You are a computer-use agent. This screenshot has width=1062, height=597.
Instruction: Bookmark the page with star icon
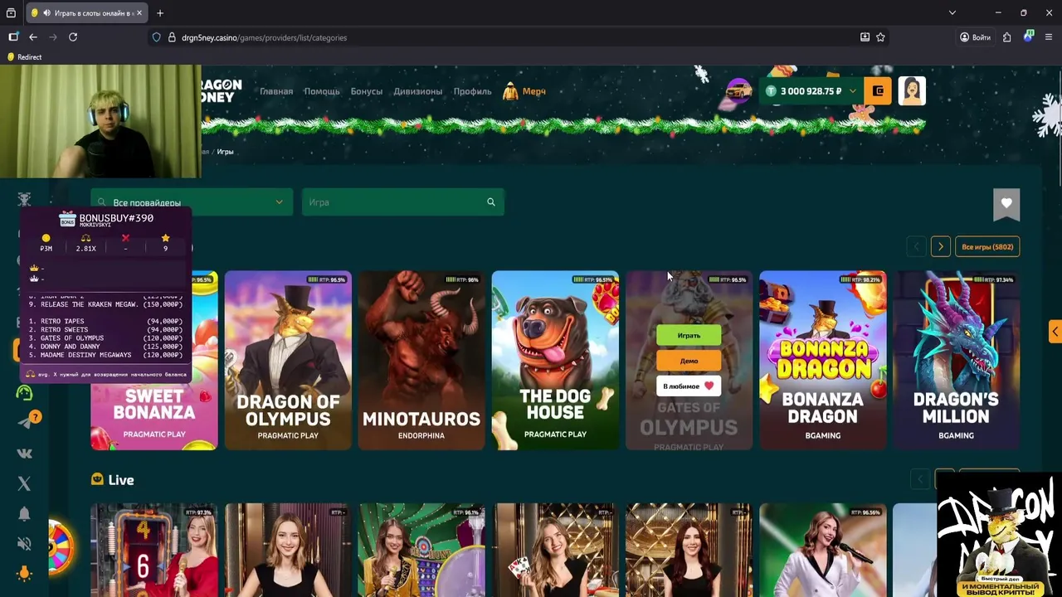pos(880,37)
